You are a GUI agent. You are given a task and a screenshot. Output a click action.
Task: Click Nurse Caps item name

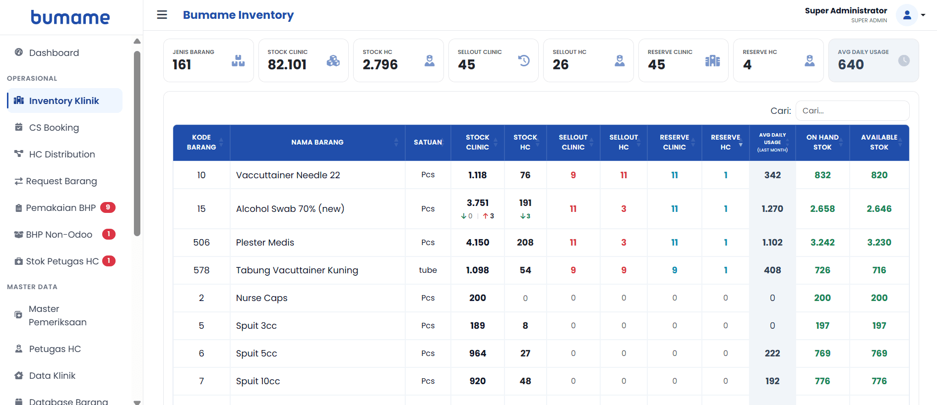click(262, 298)
